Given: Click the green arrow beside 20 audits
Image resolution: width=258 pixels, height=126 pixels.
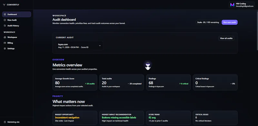Looking at the screenshot, I should coord(85,84).
